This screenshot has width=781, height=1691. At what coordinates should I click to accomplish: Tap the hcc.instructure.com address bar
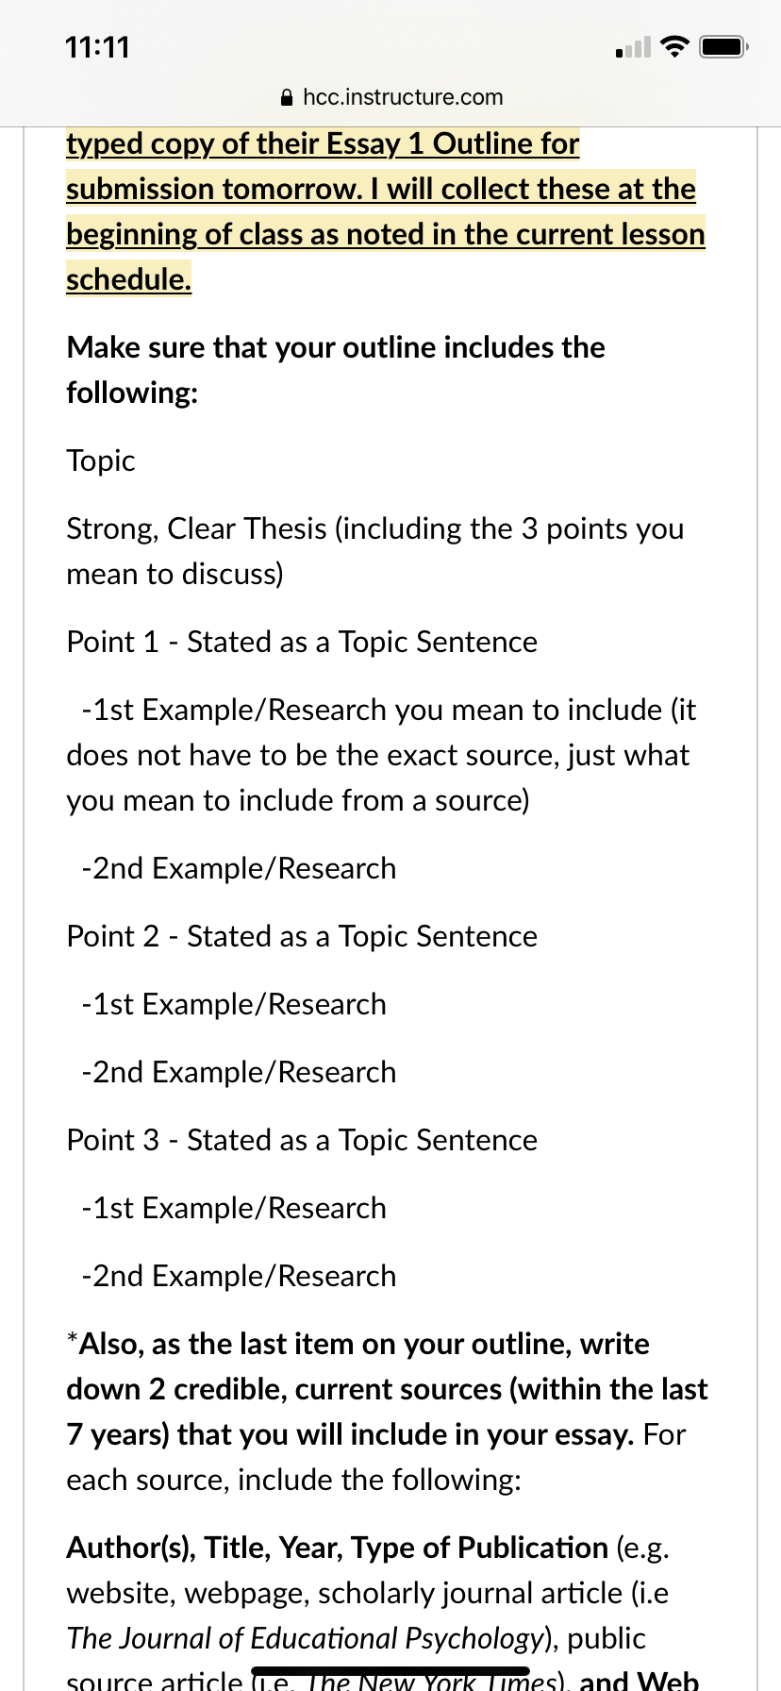(391, 97)
